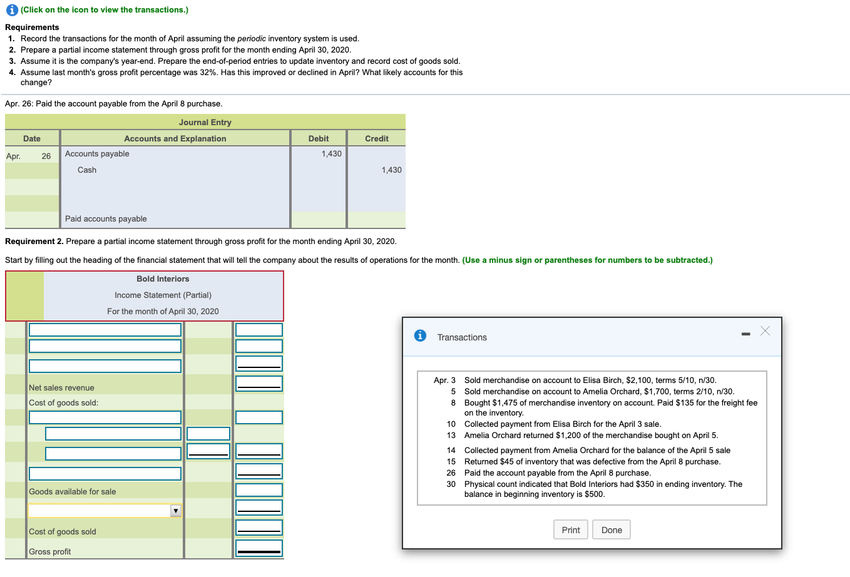Click the dropdown arrow in the income statement
Viewport: 850px width, 577px height.
coord(176,510)
